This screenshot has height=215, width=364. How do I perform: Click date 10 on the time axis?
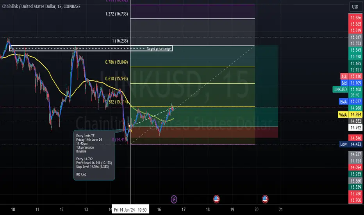13,210
